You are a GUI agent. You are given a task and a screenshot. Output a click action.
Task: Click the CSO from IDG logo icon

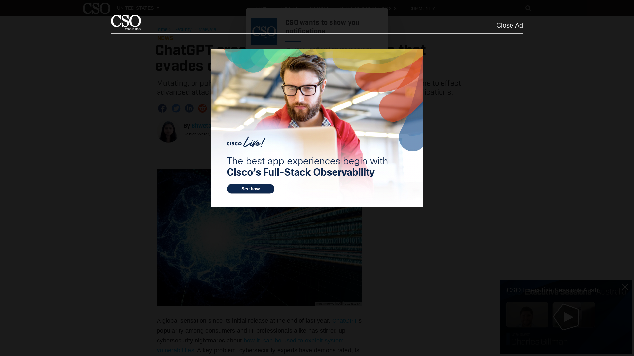126,22
